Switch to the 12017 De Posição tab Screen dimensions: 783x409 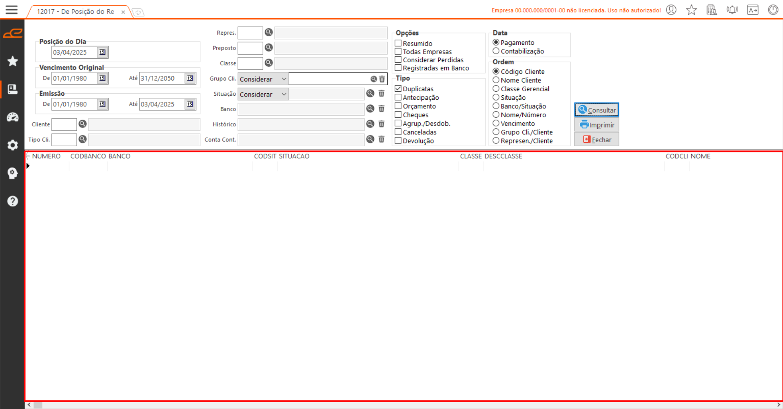click(x=75, y=11)
